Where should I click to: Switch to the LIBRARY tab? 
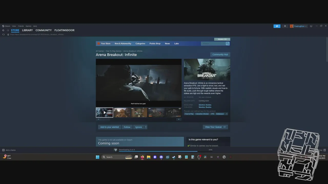coord(27,30)
